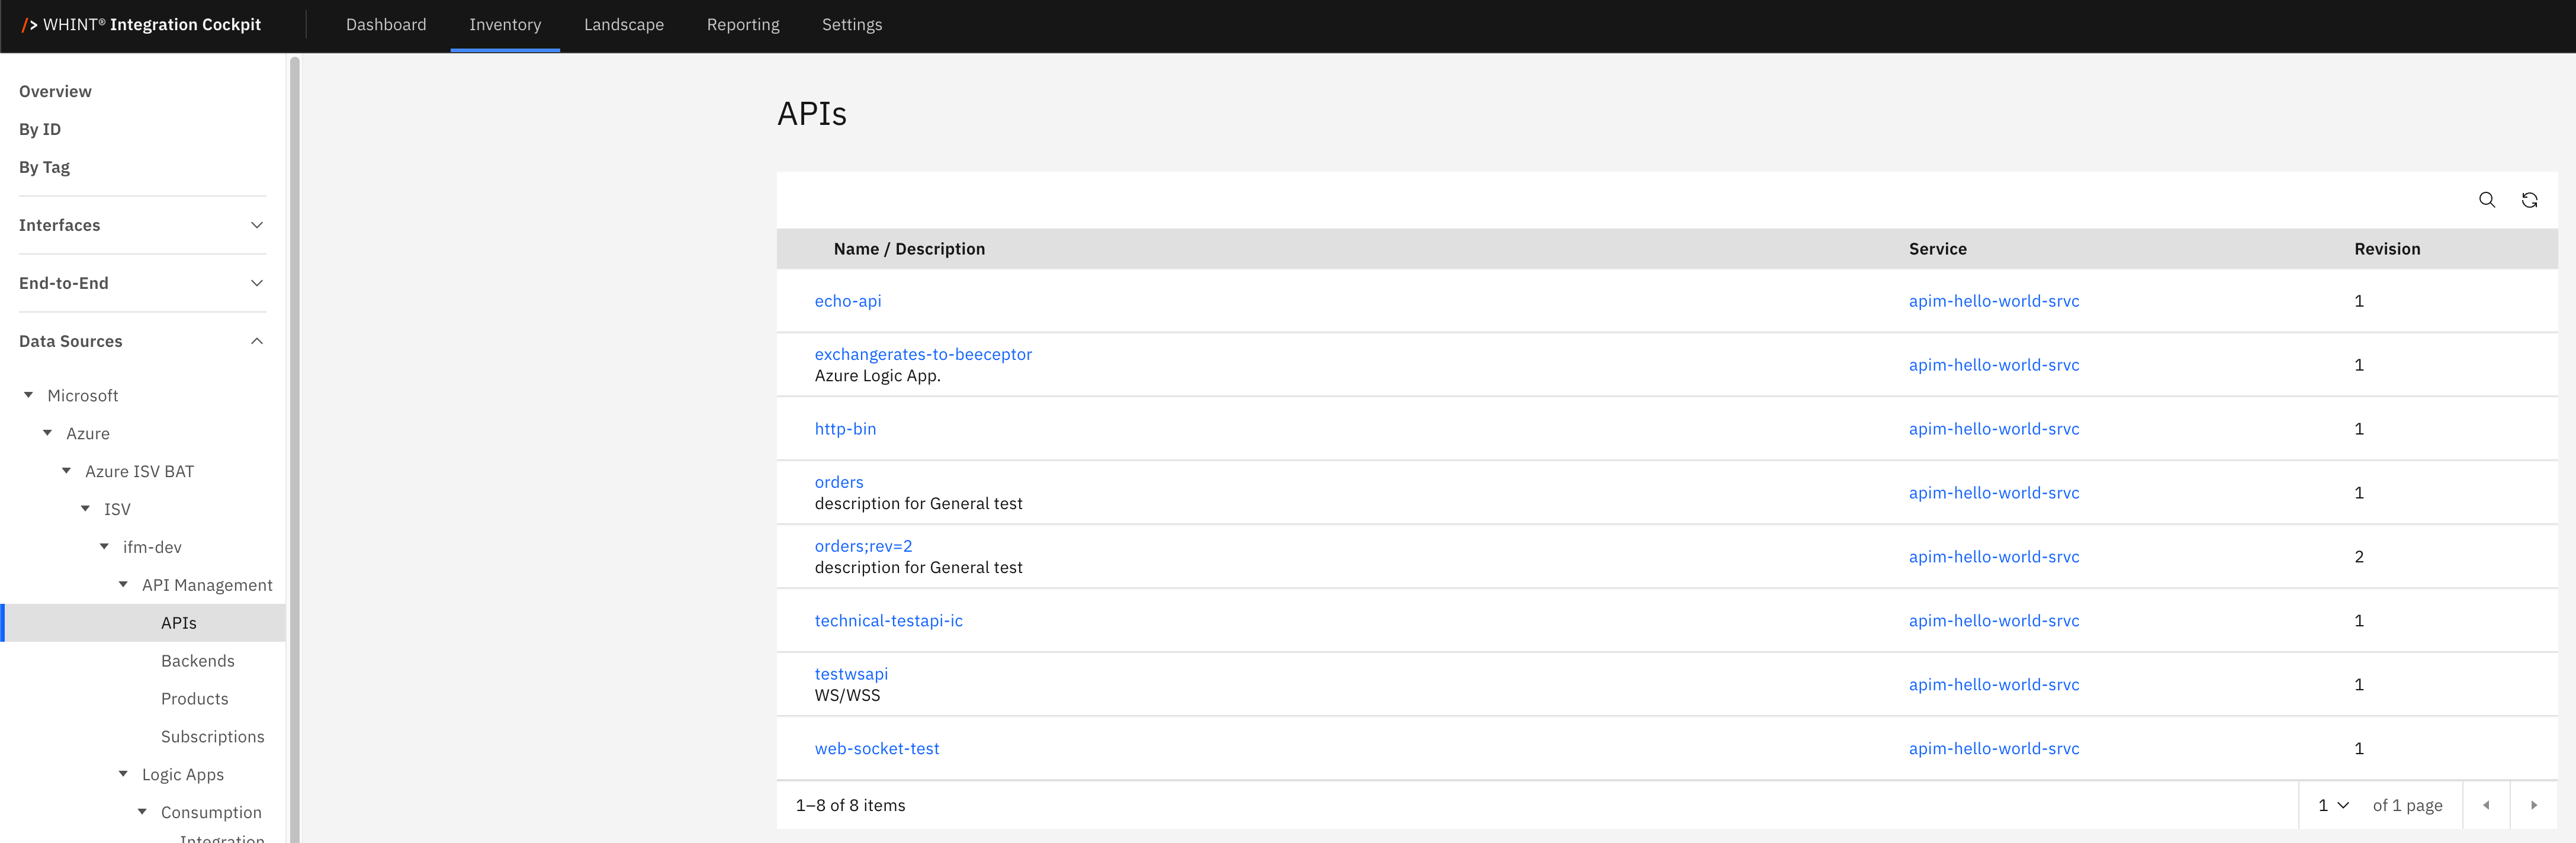Go to previous page arrow in pagination
The height and width of the screenshot is (843, 2576).
coord(2485,805)
